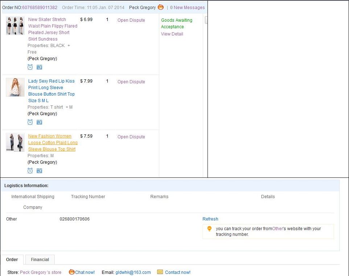
Task: Click the Skater Skirt product thumbnail
Action: click(x=15, y=26)
